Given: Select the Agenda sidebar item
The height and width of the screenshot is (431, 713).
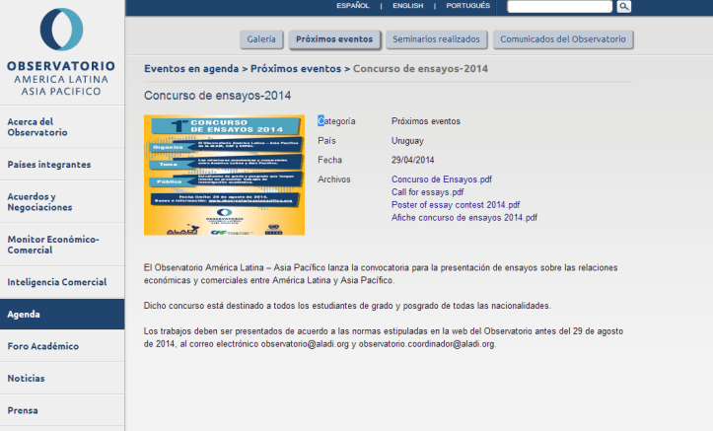Looking at the screenshot, I should (x=62, y=315).
